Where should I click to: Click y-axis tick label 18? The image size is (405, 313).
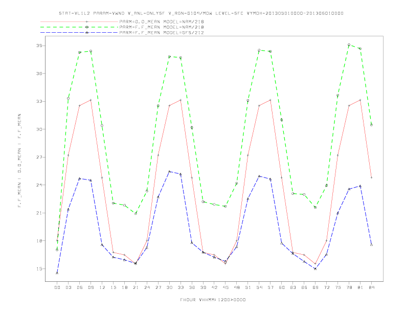point(39,241)
